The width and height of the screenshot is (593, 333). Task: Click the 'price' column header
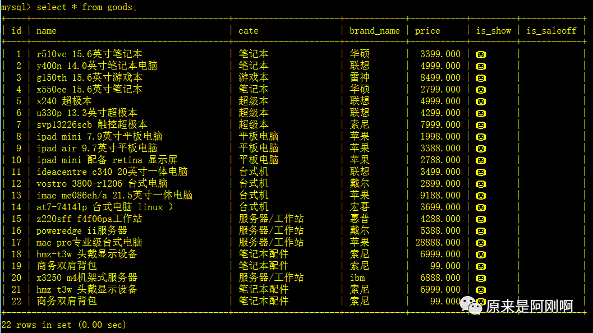tap(427, 31)
